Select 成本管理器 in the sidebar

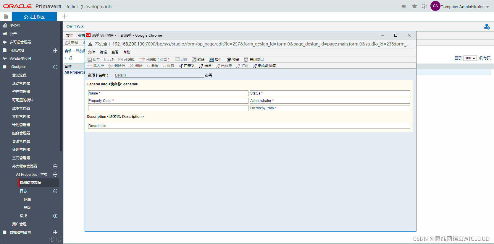point(21,108)
